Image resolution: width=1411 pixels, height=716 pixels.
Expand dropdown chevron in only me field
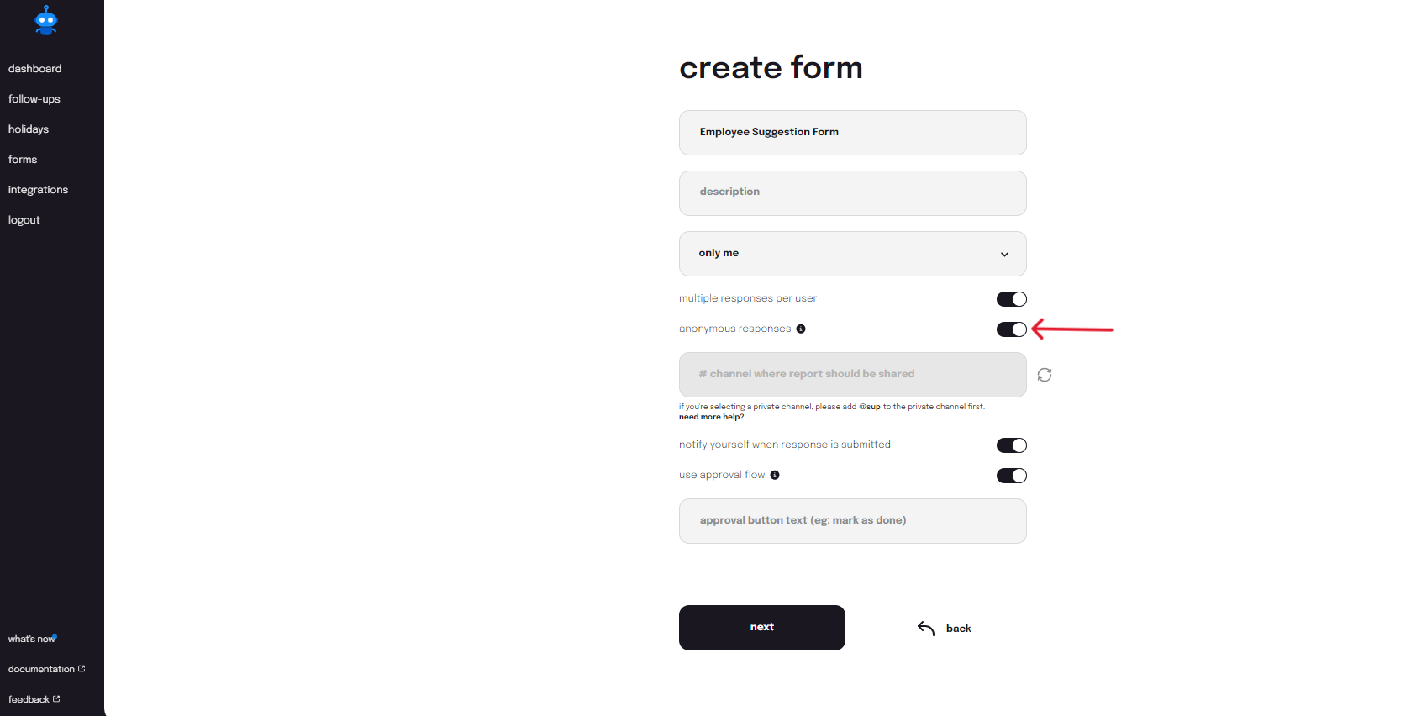[x=1004, y=255]
